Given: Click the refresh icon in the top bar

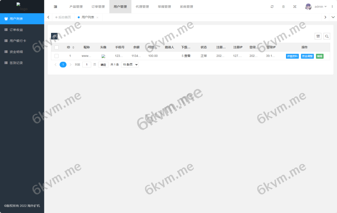Looking at the screenshot, I should tap(272, 6).
